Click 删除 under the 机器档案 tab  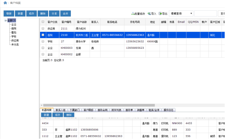pos(69,115)
